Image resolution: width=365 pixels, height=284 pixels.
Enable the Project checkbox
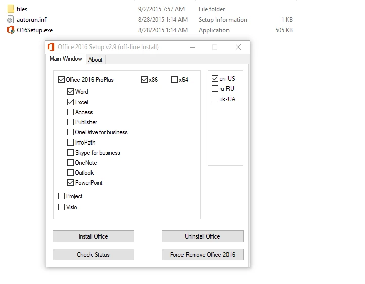click(61, 196)
